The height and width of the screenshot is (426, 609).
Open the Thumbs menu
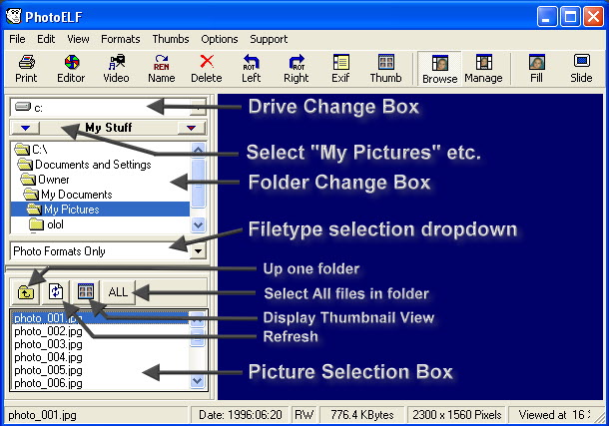point(171,39)
